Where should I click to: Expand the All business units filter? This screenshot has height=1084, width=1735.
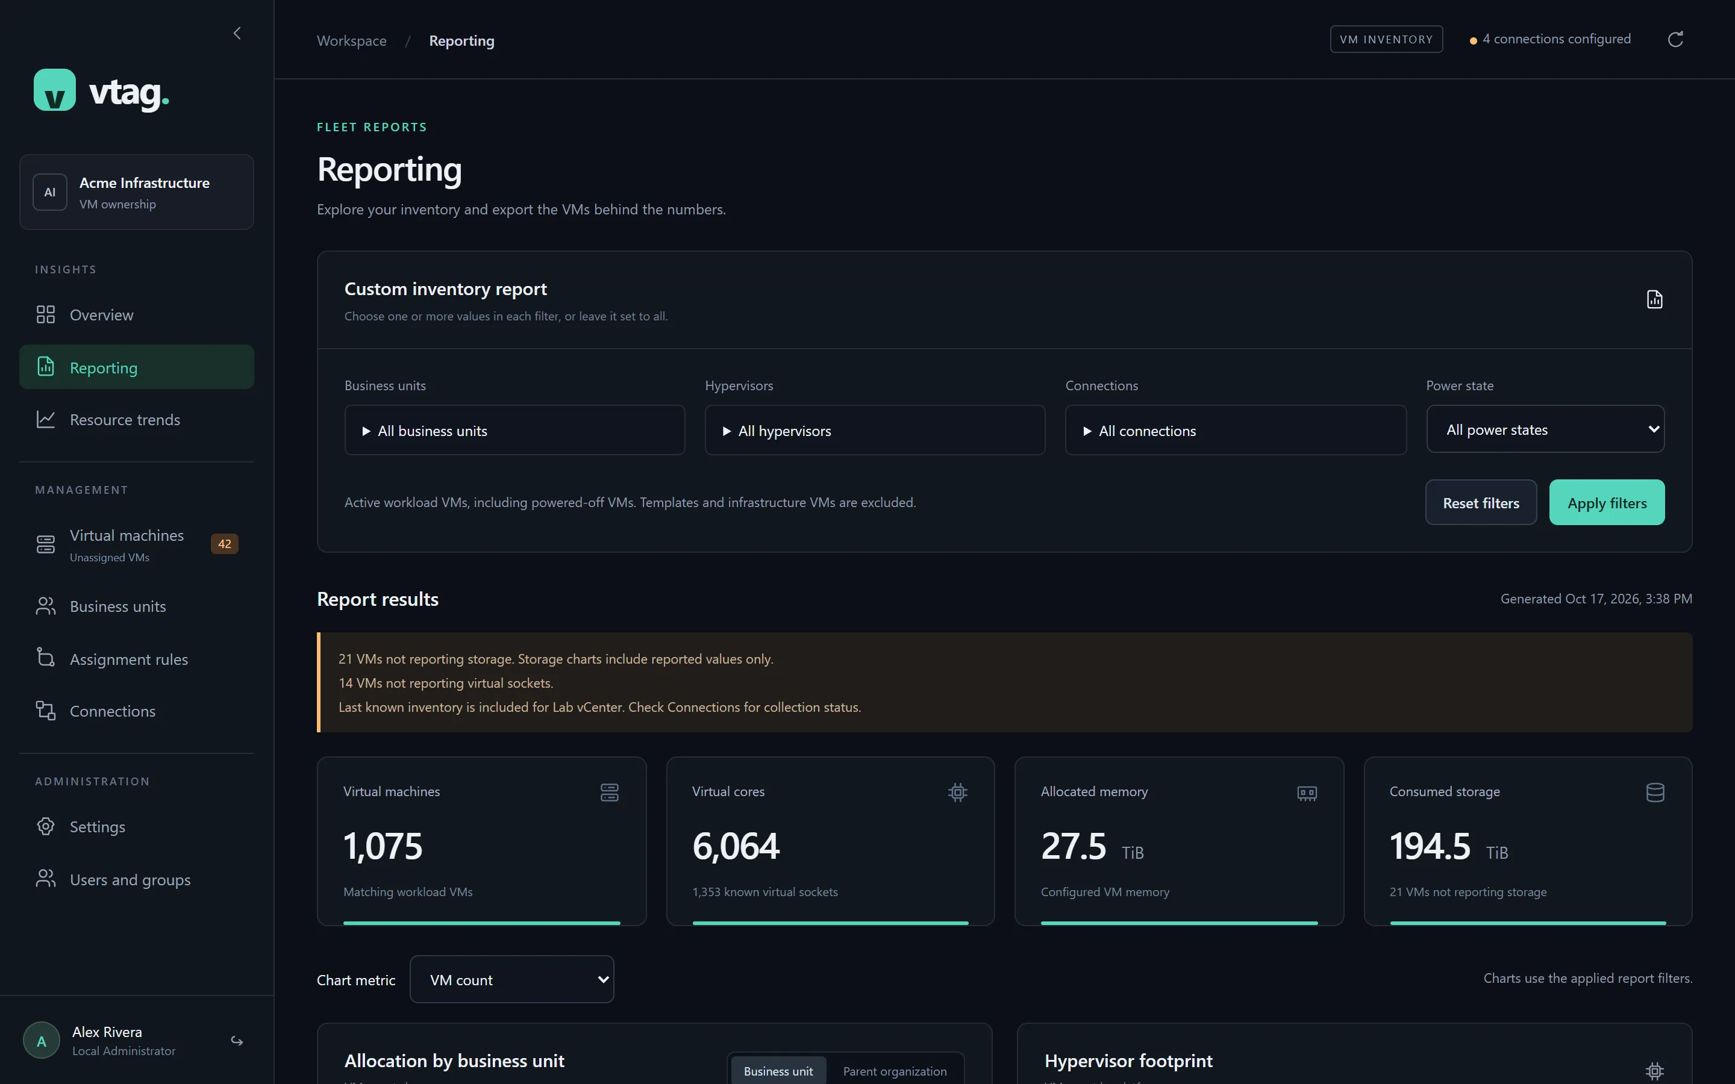pos(514,430)
